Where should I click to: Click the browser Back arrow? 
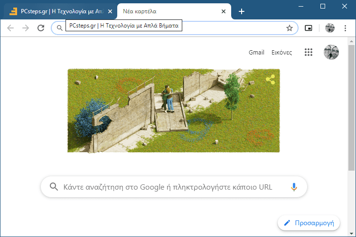[x=10, y=28]
